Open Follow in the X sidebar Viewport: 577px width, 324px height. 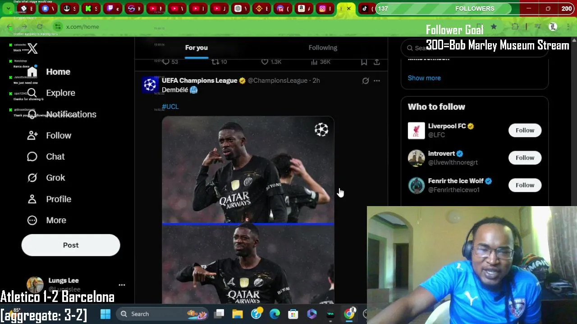click(49, 135)
